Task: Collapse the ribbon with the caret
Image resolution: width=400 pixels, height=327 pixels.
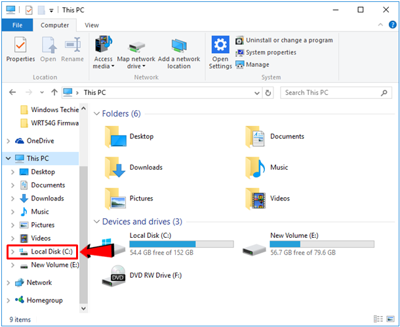Action: 380,25
